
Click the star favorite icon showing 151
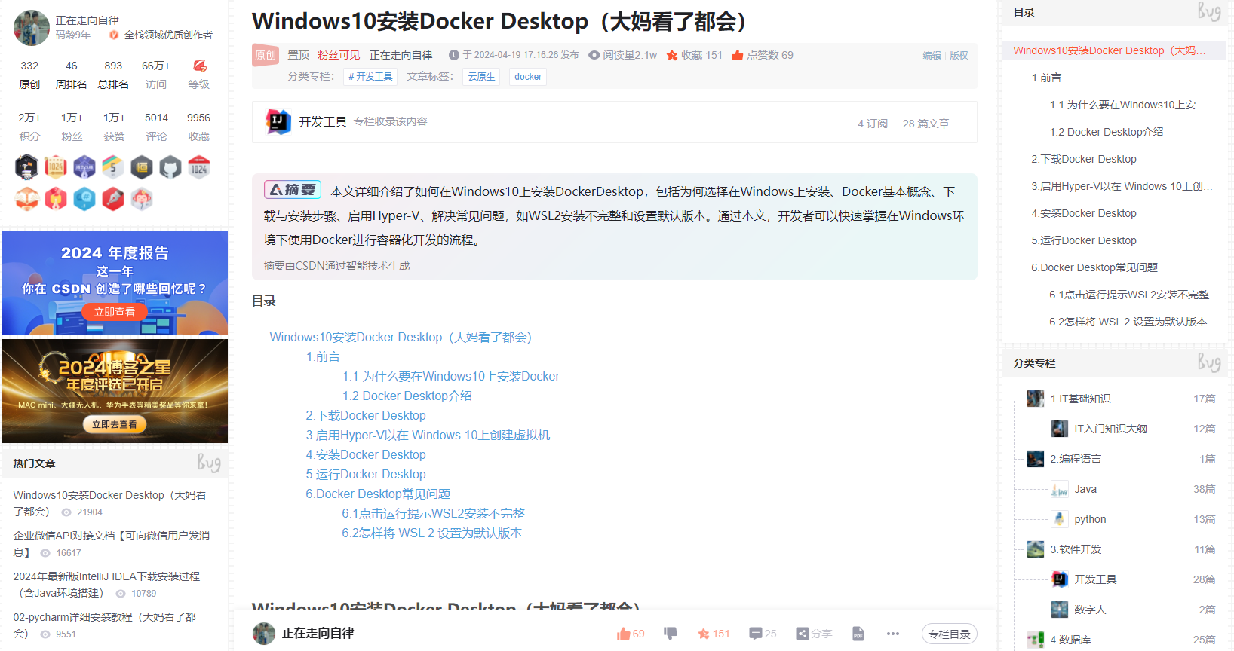(x=704, y=634)
